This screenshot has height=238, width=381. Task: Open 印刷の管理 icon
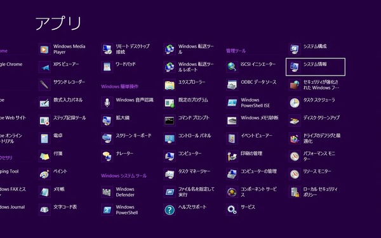232,156
